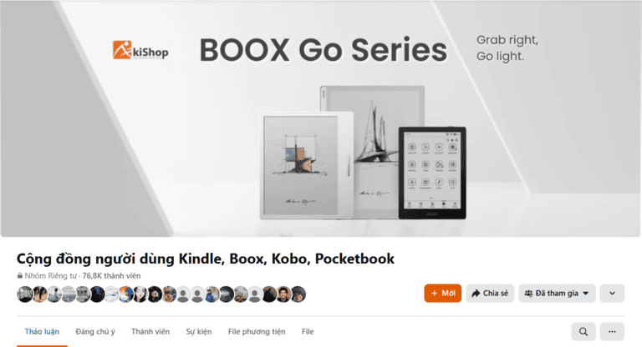
Task: Switch to the Thảo luận tab
Action: point(42,331)
